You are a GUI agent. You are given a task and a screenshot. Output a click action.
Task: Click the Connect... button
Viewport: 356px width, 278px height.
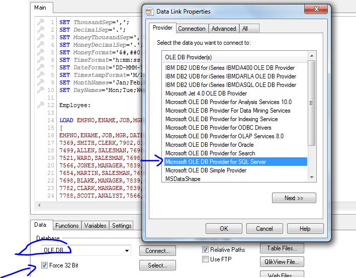pos(157,250)
